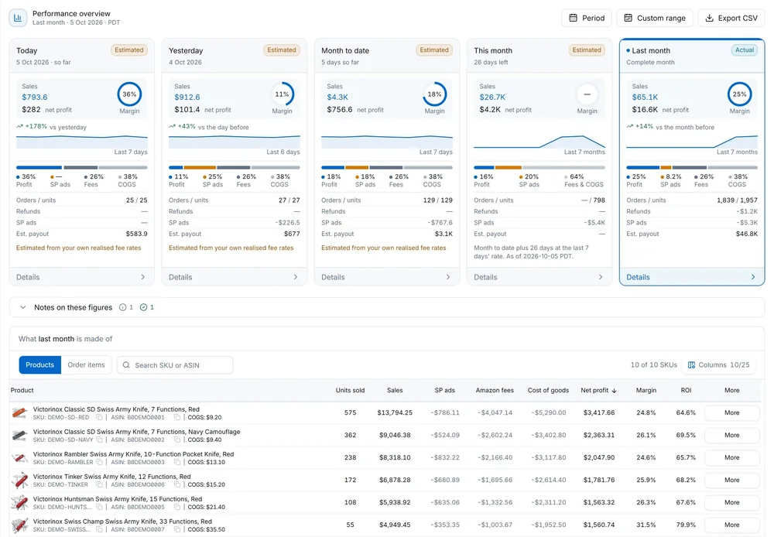Open the Navy Camouflage knife thumbnail
774x537 pixels.
(x=19, y=436)
